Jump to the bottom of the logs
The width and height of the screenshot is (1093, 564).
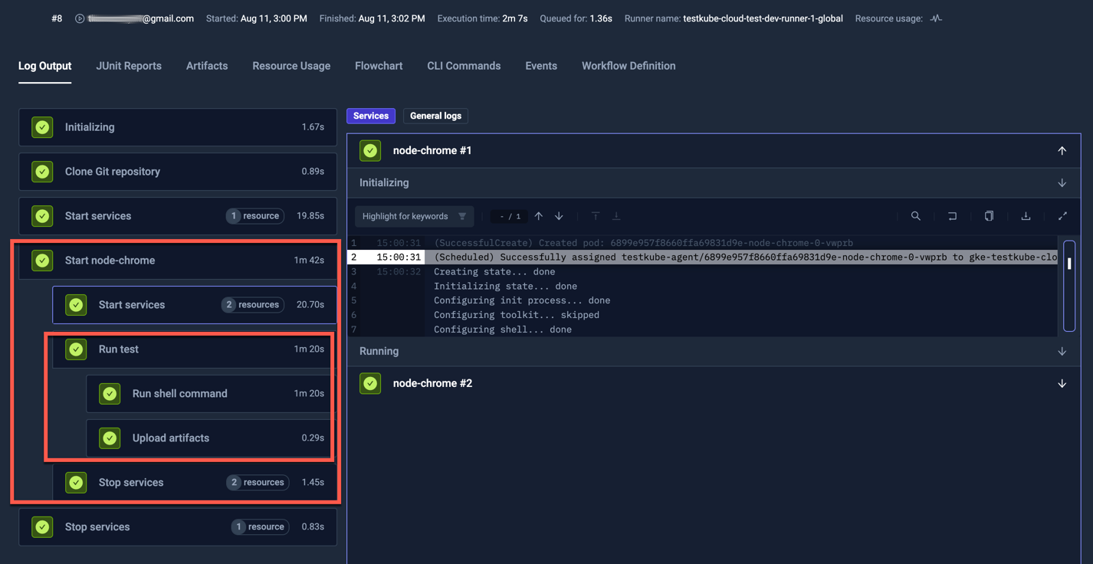[x=616, y=216]
